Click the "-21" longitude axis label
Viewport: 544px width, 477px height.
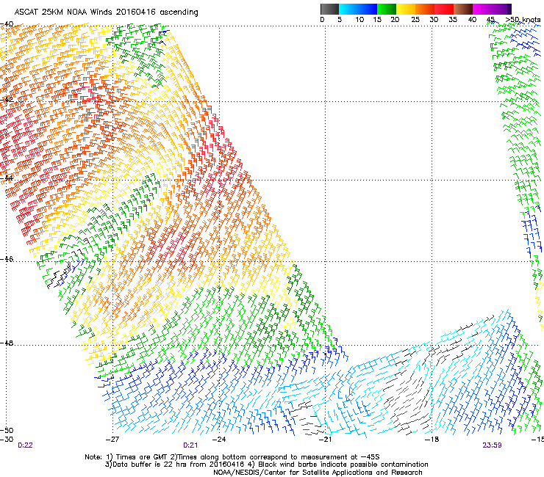[325, 440]
